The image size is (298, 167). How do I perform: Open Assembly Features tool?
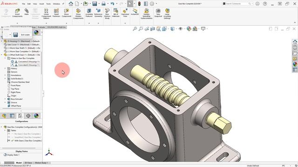click(89, 13)
